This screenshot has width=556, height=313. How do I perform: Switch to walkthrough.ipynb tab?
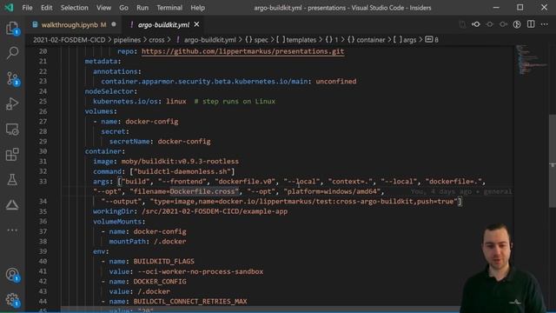[x=74, y=24]
